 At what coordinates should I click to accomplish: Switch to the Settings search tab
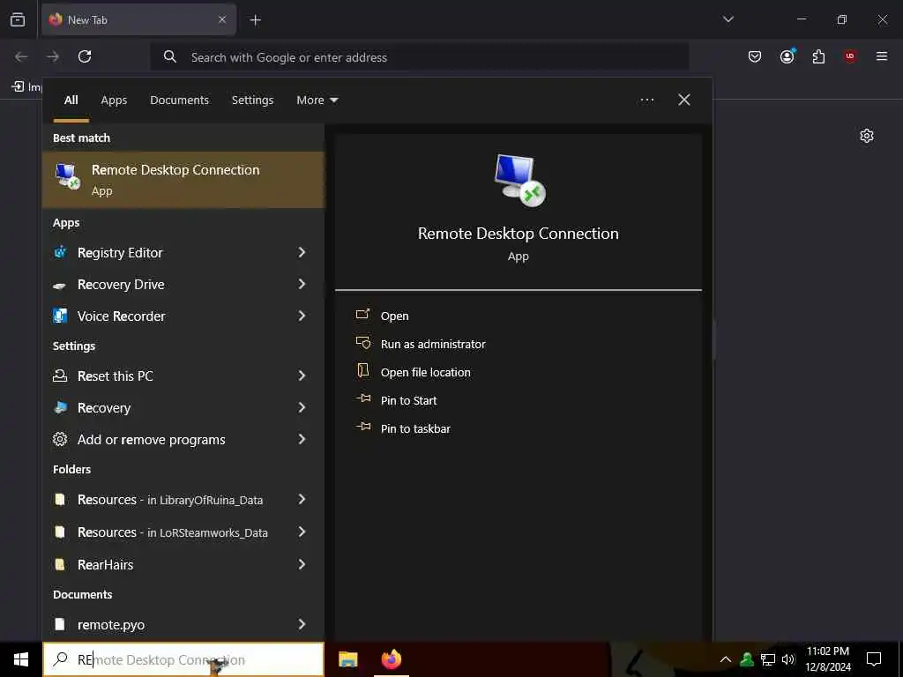click(x=252, y=100)
